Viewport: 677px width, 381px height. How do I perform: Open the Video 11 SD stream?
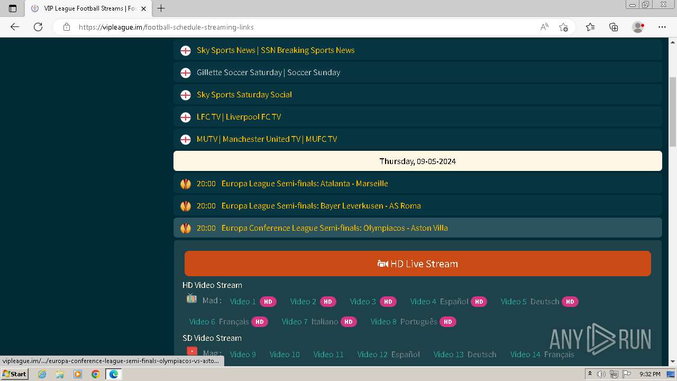pyautogui.click(x=328, y=355)
